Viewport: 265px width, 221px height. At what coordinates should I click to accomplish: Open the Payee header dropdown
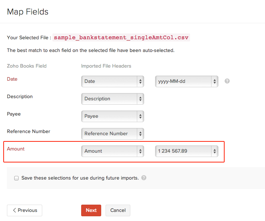pyautogui.click(x=112, y=116)
